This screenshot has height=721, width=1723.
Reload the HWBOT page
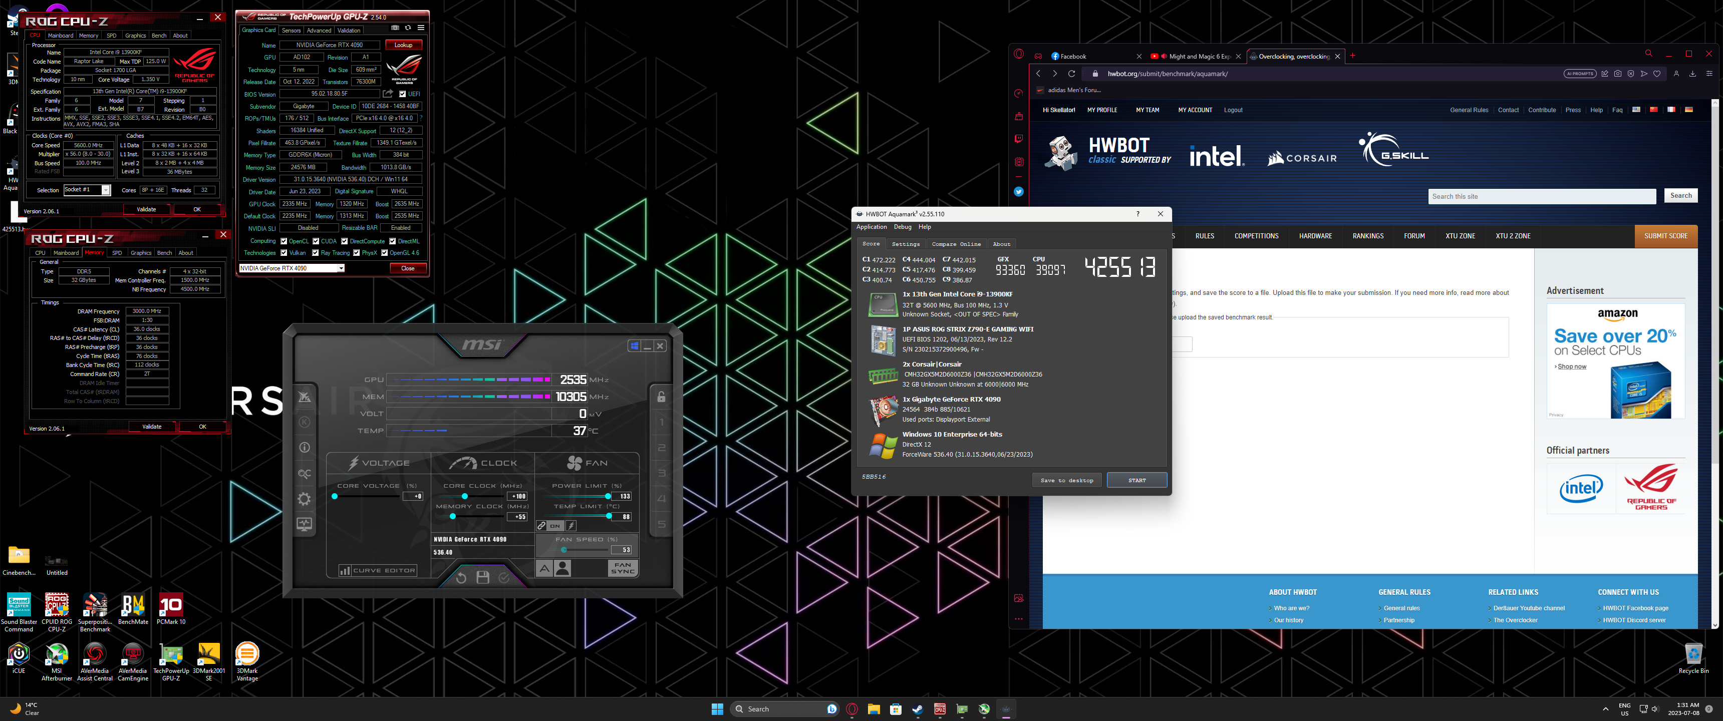[1071, 74]
